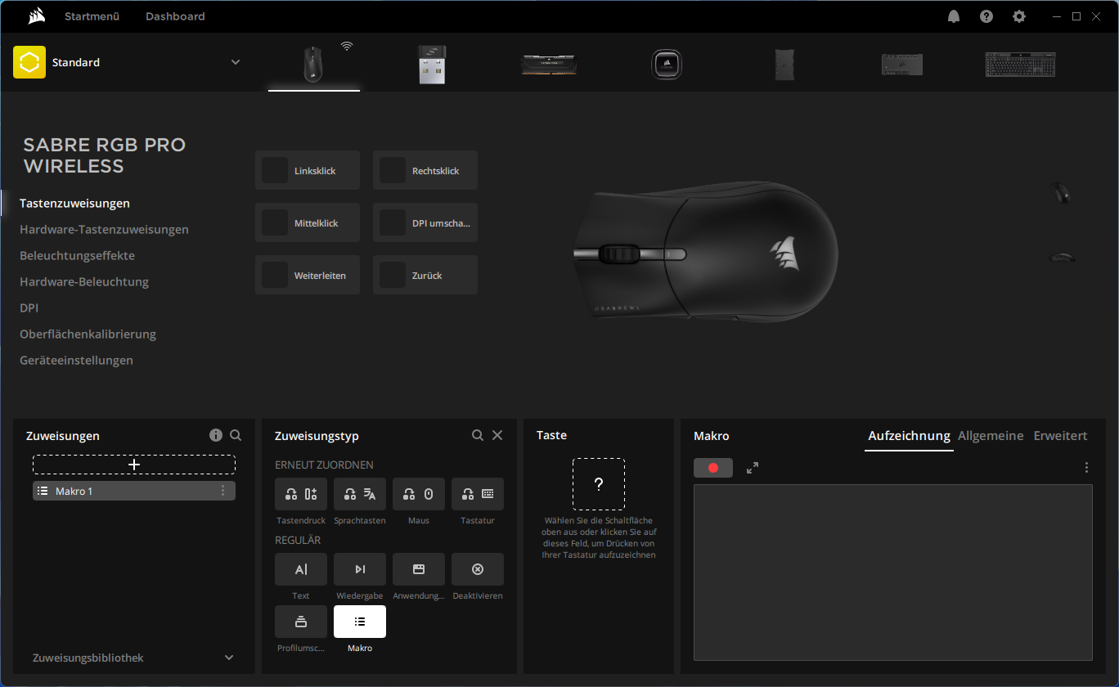The width and height of the screenshot is (1119, 687).
Task: Start macro recording with red record button
Action: pyautogui.click(x=713, y=468)
